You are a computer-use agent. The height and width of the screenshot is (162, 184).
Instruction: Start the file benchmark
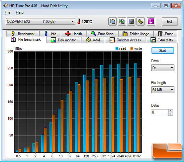pyautogui.click(x=163, y=50)
